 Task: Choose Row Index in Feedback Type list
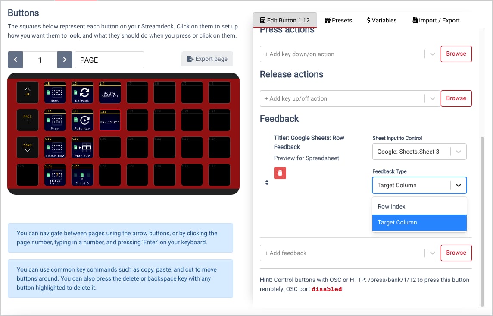click(419, 206)
